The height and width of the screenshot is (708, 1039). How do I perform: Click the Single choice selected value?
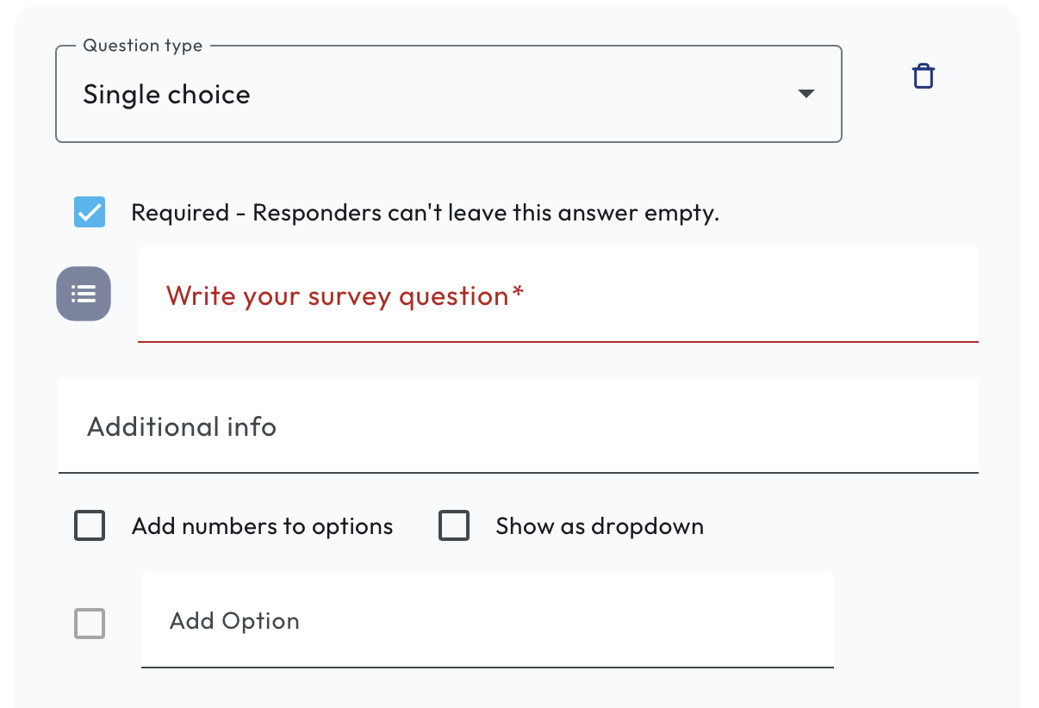point(166,95)
